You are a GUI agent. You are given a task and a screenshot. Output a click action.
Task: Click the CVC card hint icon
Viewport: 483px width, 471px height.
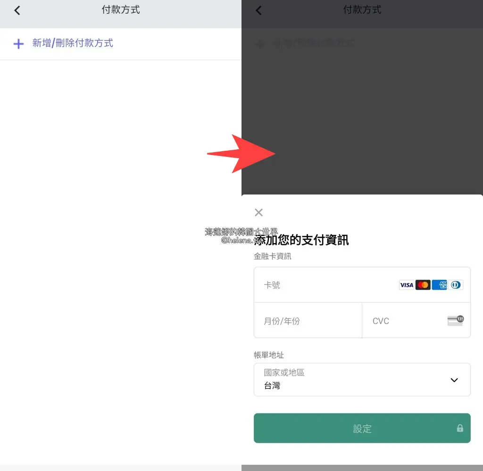pos(455,321)
